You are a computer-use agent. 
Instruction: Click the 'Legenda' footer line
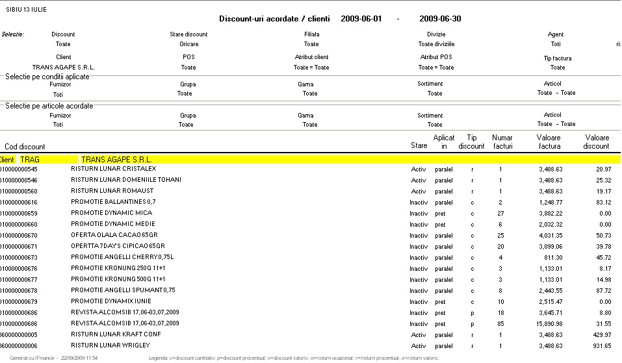click(294, 358)
